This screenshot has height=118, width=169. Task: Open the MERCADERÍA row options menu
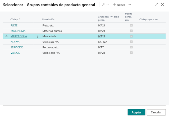point(37,36)
